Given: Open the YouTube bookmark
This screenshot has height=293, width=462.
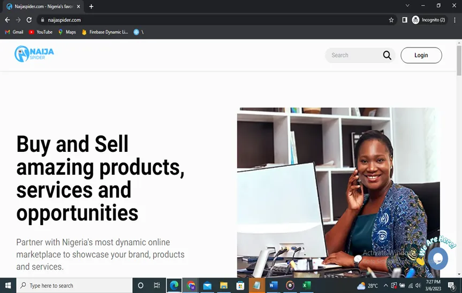Looking at the screenshot, I should point(41,32).
